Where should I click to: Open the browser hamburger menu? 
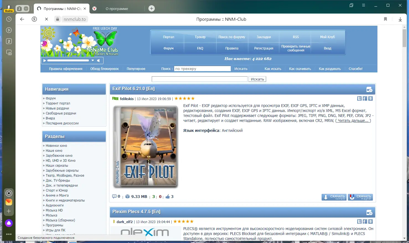tap(364, 5)
